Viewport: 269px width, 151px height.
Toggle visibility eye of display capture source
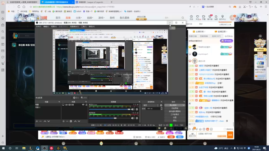coord(83,105)
